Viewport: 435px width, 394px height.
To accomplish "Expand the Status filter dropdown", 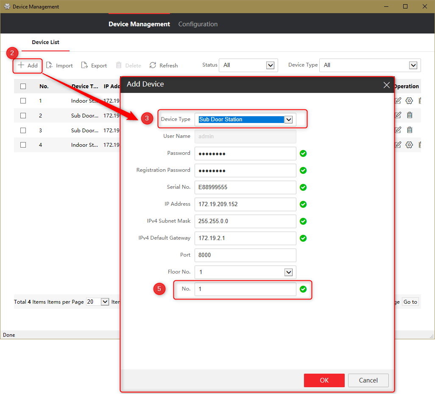I will click(270, 65).
